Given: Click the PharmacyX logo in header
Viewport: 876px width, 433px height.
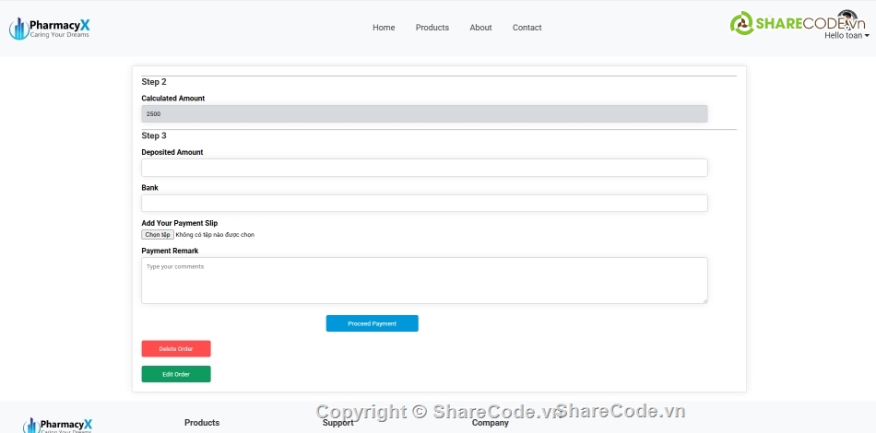Looking at the screenshot, I should tap(50, 29).
